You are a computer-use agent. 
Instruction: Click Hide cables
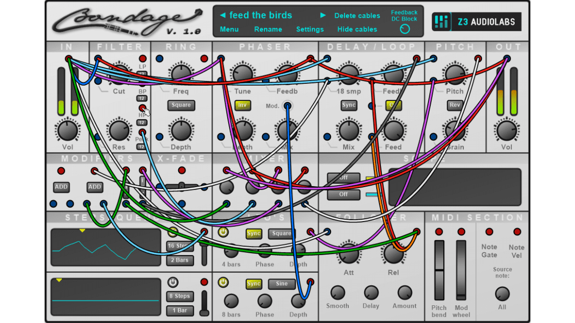point(357,29)
